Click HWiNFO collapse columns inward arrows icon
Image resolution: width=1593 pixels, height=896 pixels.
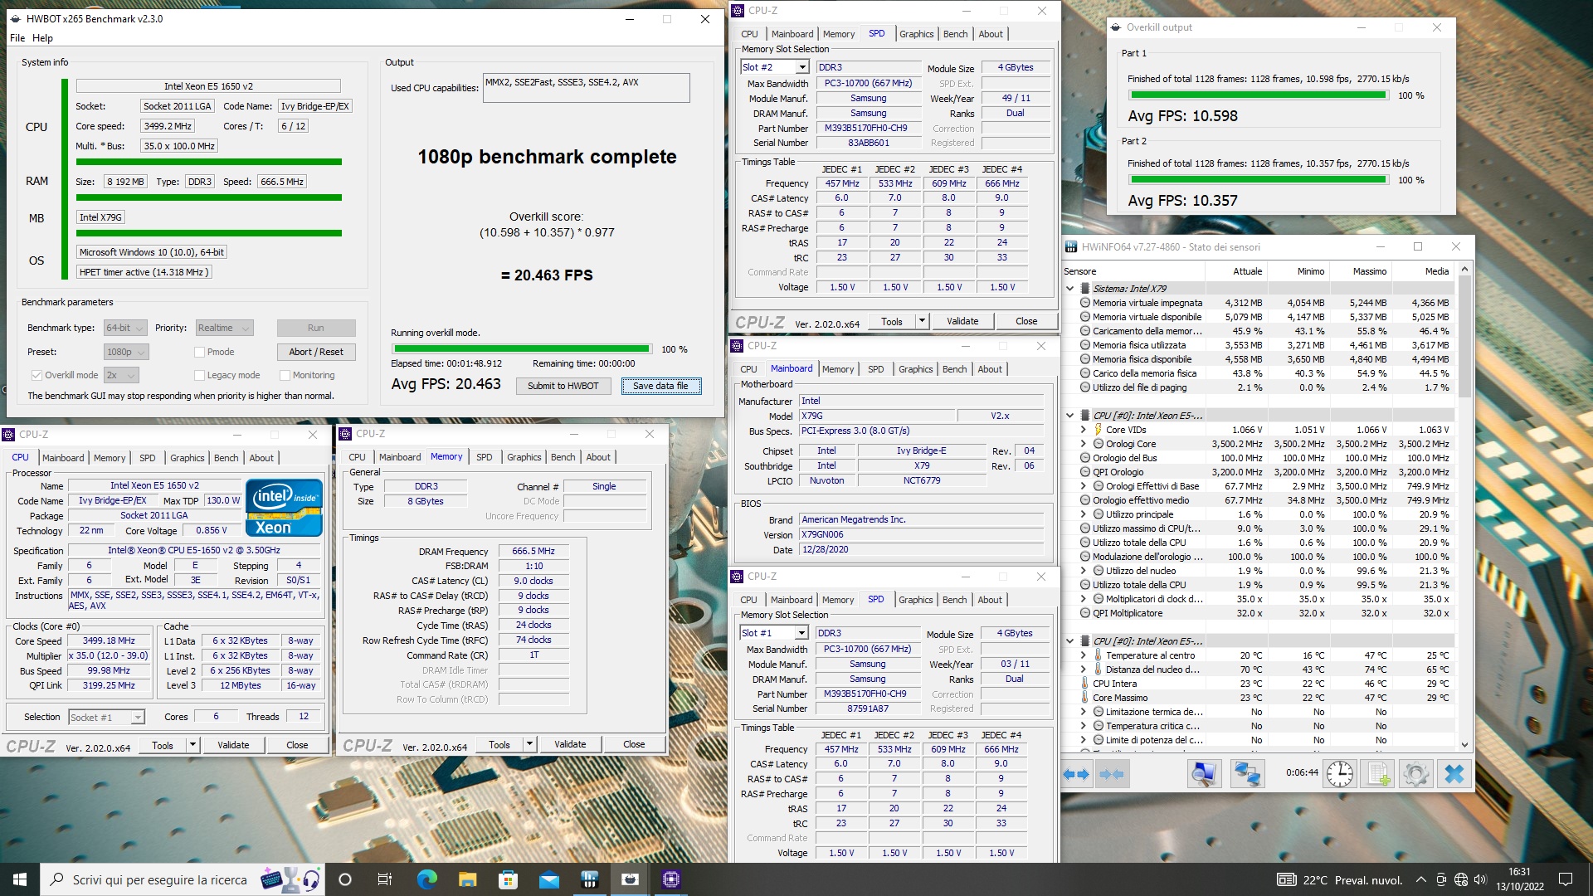coord(1112,774)
